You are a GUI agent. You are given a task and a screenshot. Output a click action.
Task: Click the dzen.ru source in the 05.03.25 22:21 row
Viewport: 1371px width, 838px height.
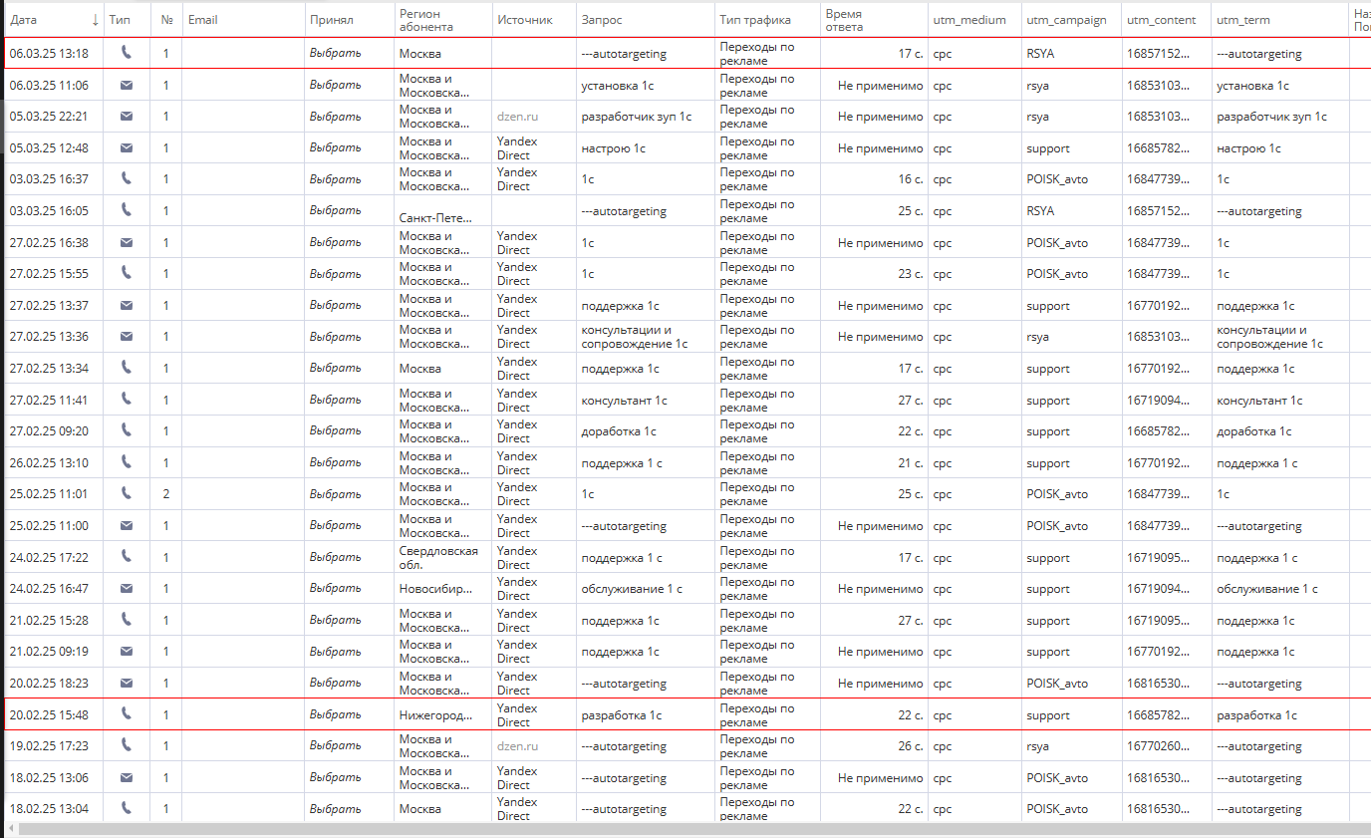click(x=517, y=117)
